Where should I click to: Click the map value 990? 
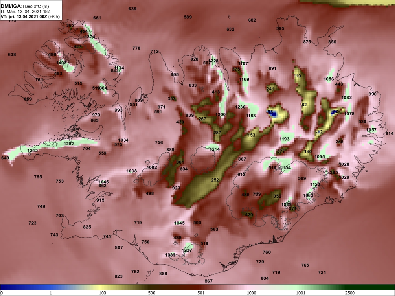tap(372, 94)
